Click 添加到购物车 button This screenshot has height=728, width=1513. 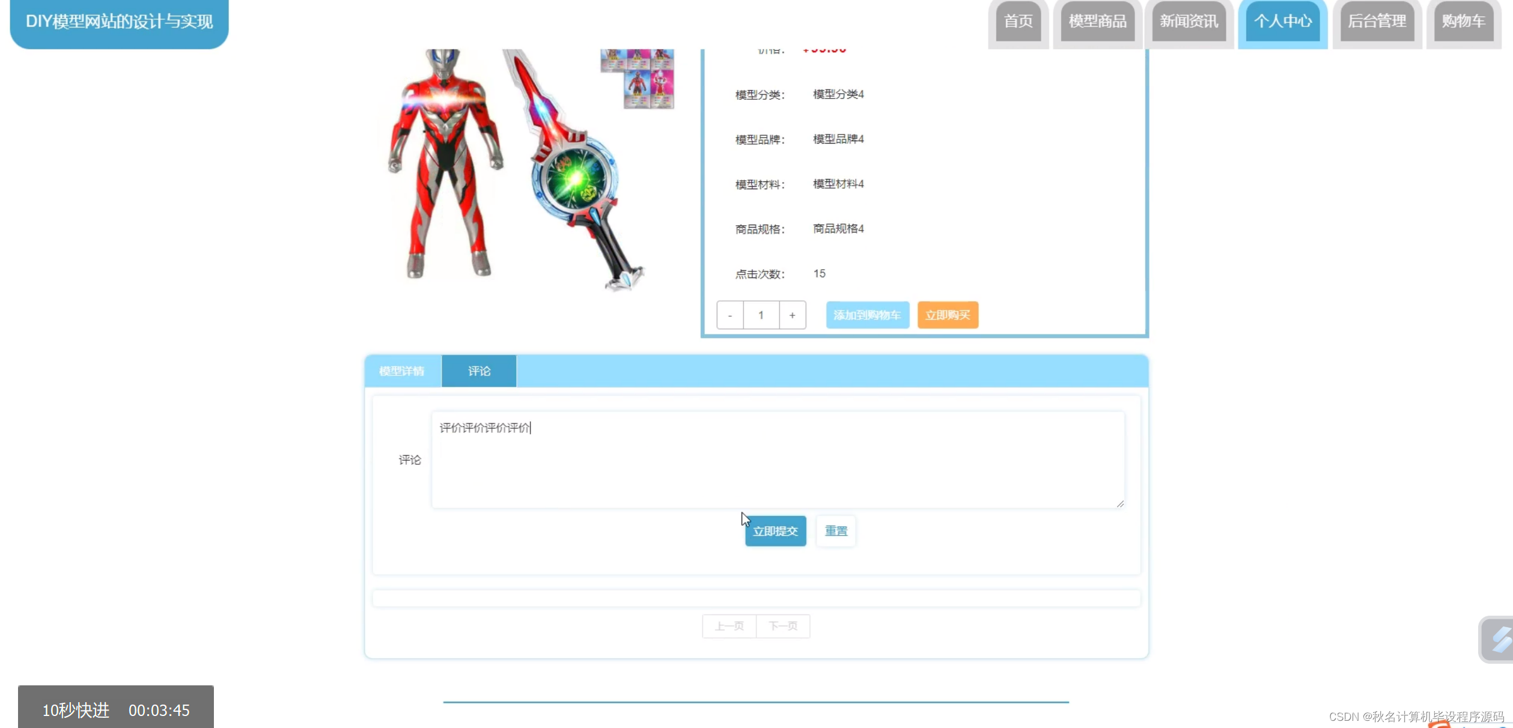867,315
